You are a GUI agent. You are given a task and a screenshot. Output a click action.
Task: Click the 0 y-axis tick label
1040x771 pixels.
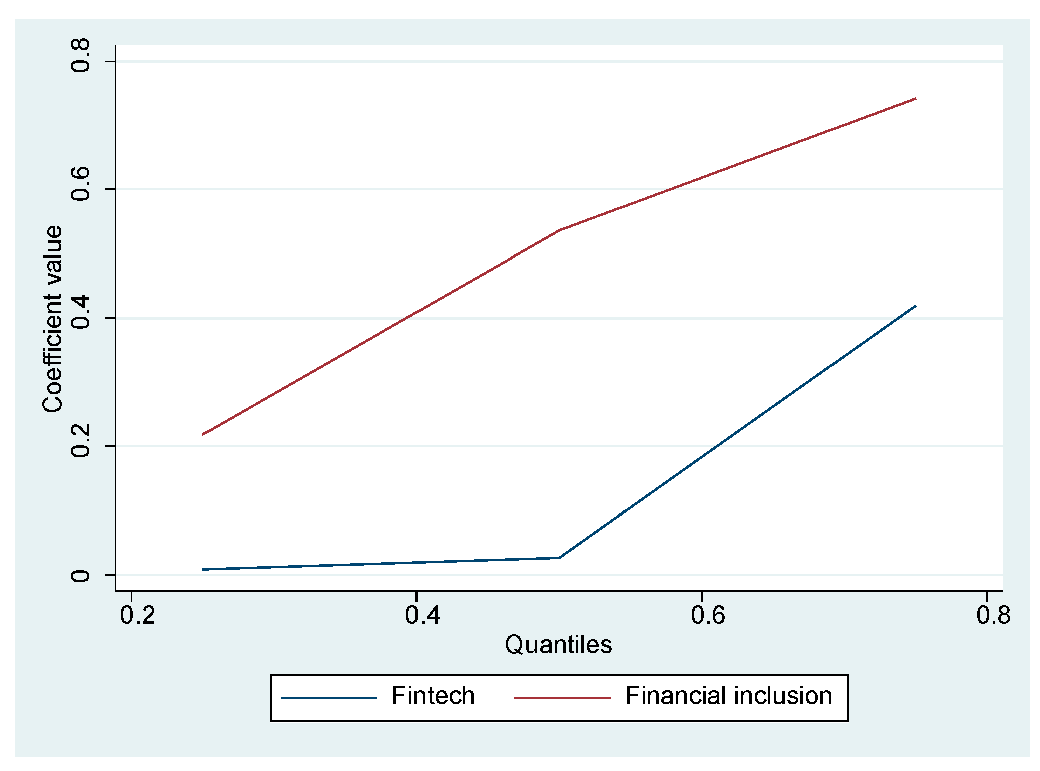pos(80,576)
